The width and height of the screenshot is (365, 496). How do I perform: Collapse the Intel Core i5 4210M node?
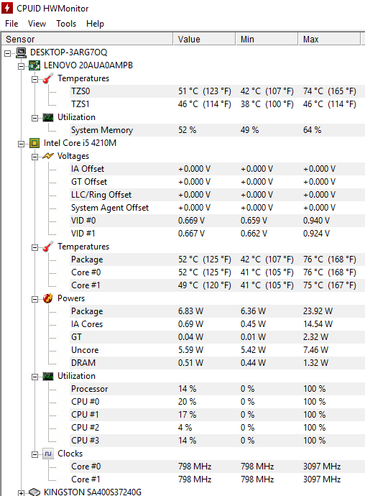tap(21, 144)
